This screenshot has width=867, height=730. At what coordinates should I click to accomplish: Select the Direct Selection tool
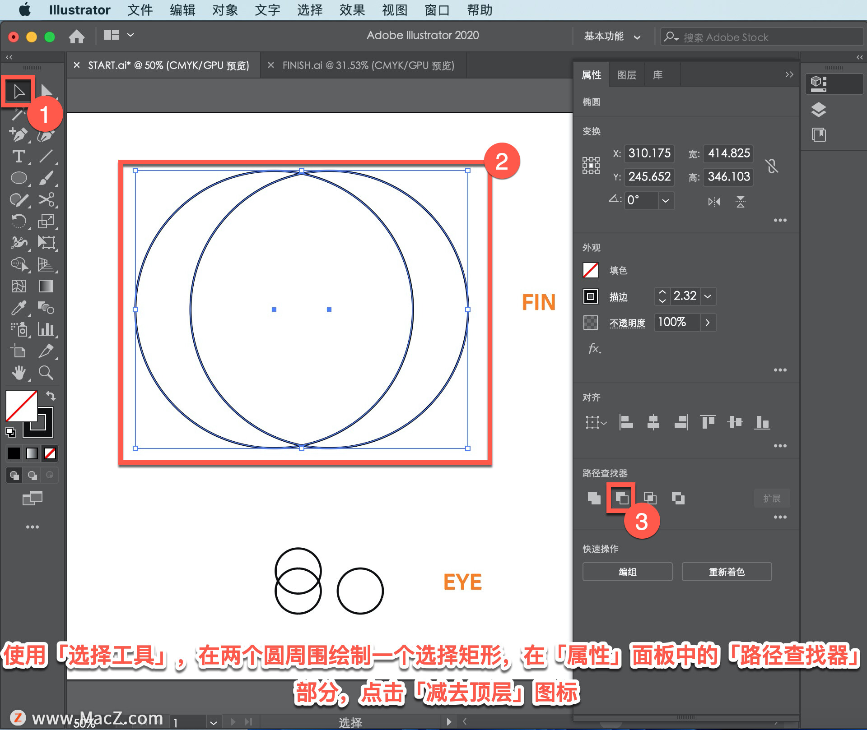pyautogui.click(x=46, y=91)
